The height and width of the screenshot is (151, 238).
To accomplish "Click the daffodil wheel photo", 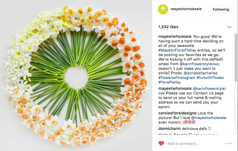I will pyautogui.click(x=76, y=76).
